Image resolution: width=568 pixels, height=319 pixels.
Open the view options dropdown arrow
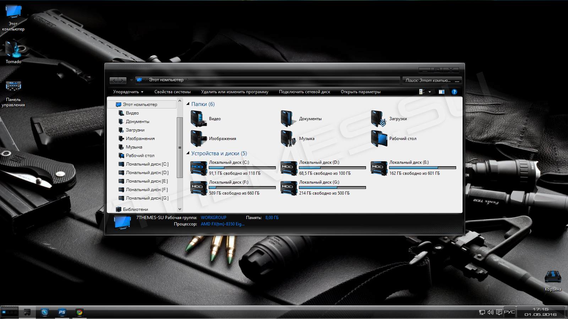point(430,92)
